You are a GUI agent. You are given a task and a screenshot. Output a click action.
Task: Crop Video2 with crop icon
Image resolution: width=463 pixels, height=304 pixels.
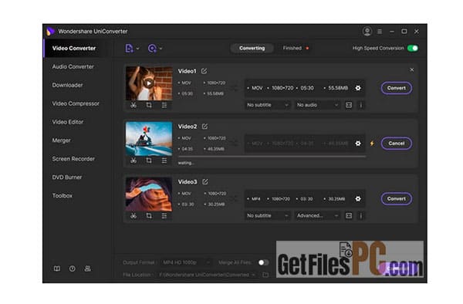click(x=149, y=160)
